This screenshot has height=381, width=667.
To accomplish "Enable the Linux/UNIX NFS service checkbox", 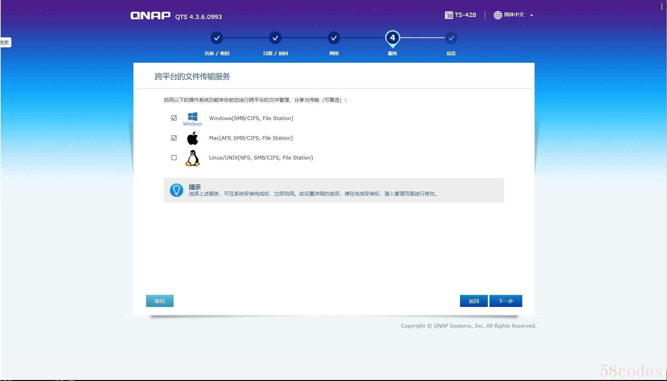I will pos(174,157).
